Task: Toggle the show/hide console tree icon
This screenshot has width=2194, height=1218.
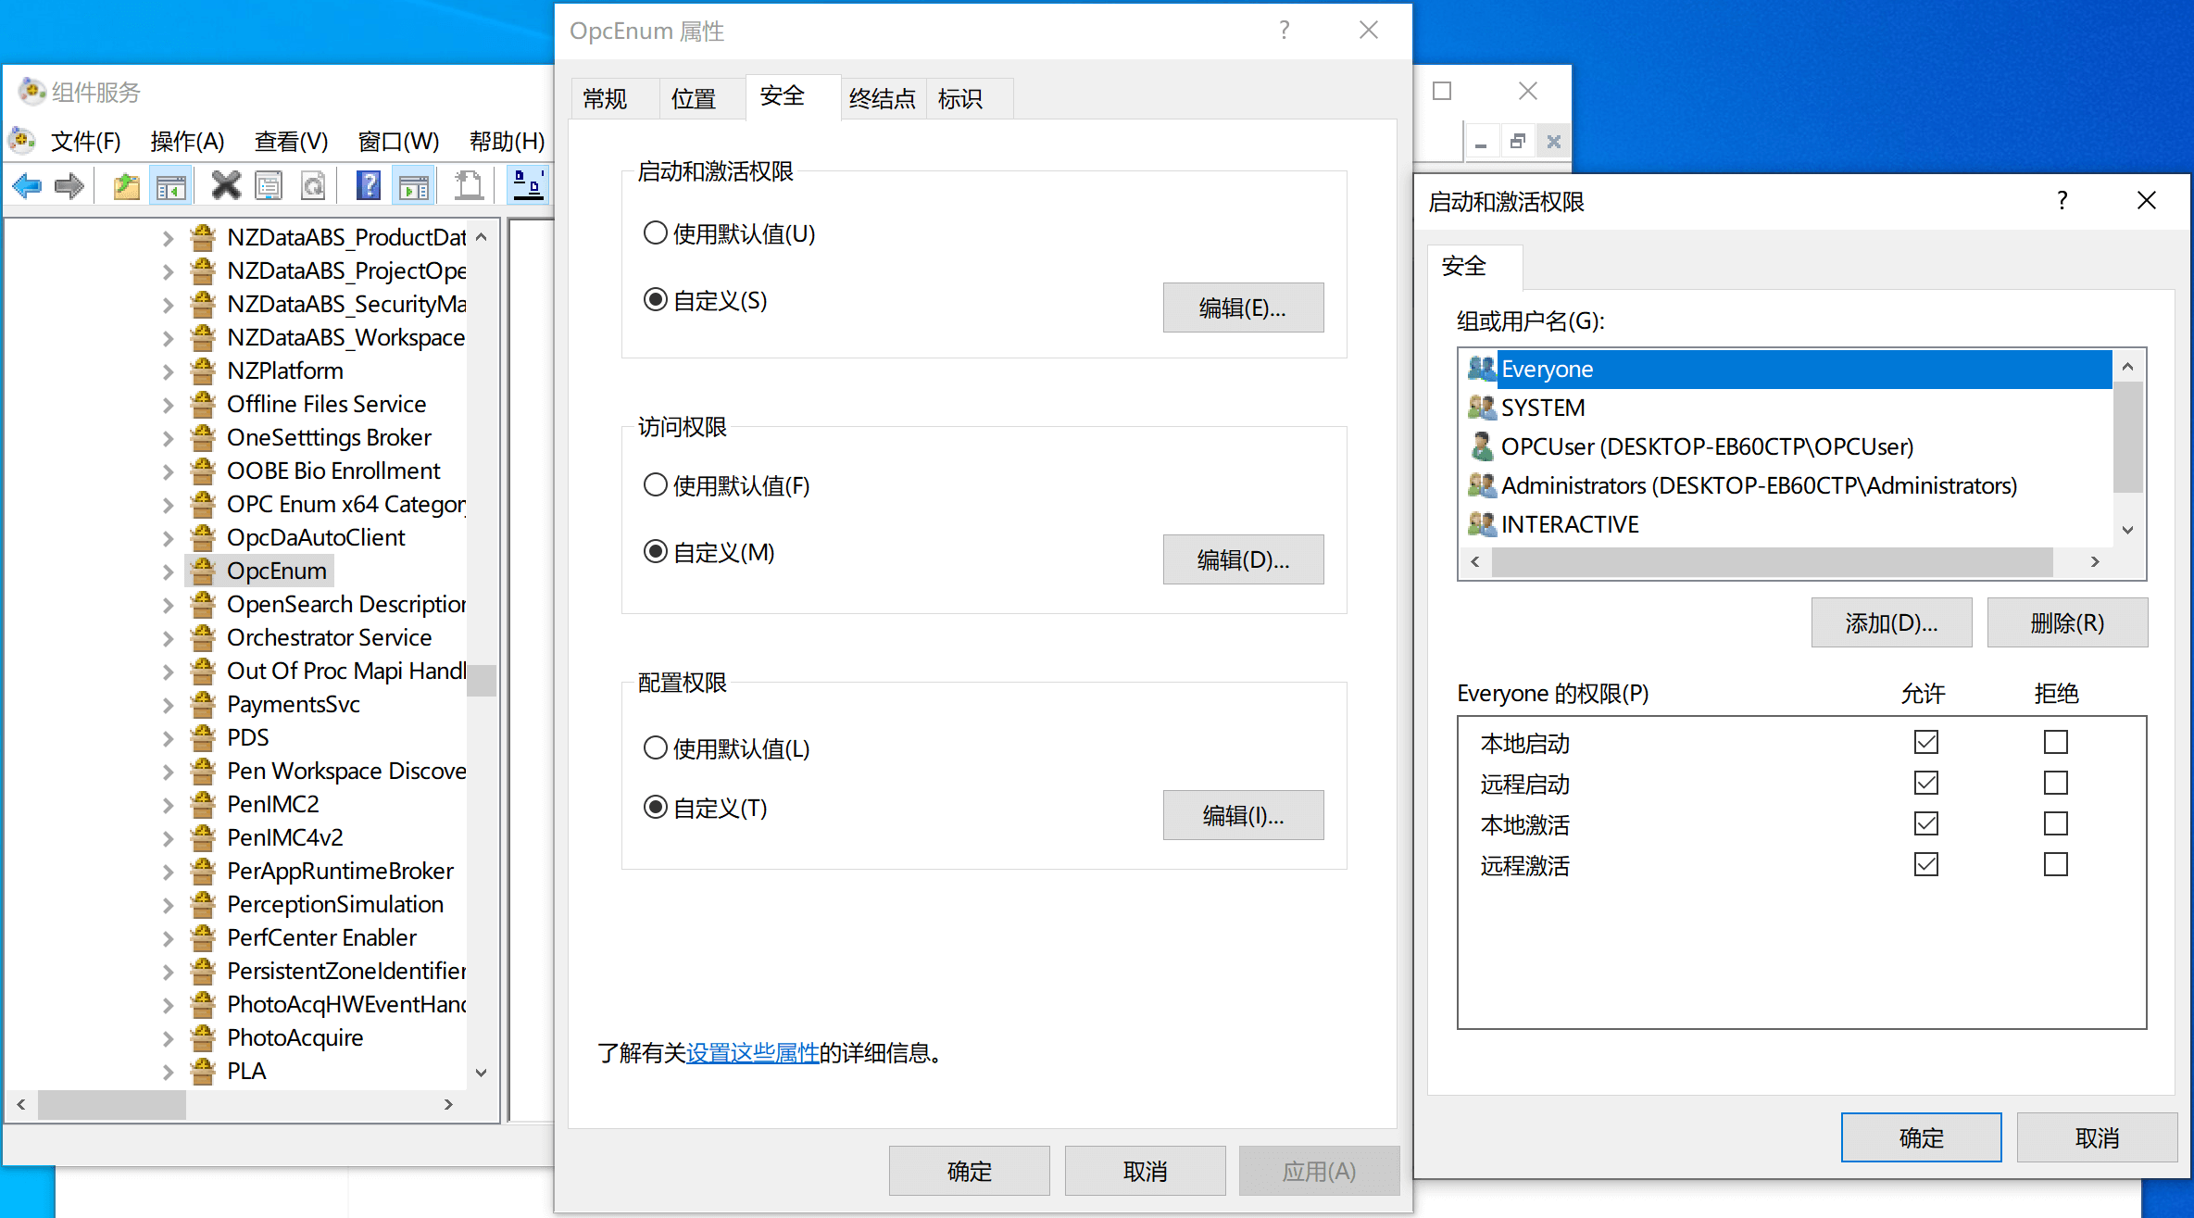Action: pyautogui.click(x=171, y=186)
